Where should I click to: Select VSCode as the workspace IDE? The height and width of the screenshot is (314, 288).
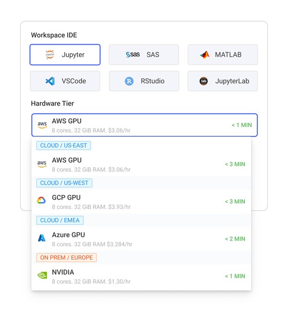click(65, 81)
